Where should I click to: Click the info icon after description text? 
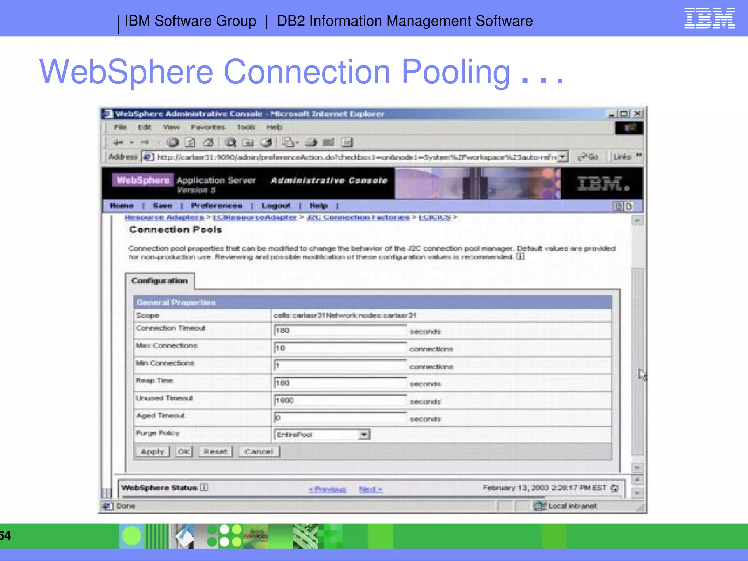coord(521,257)
